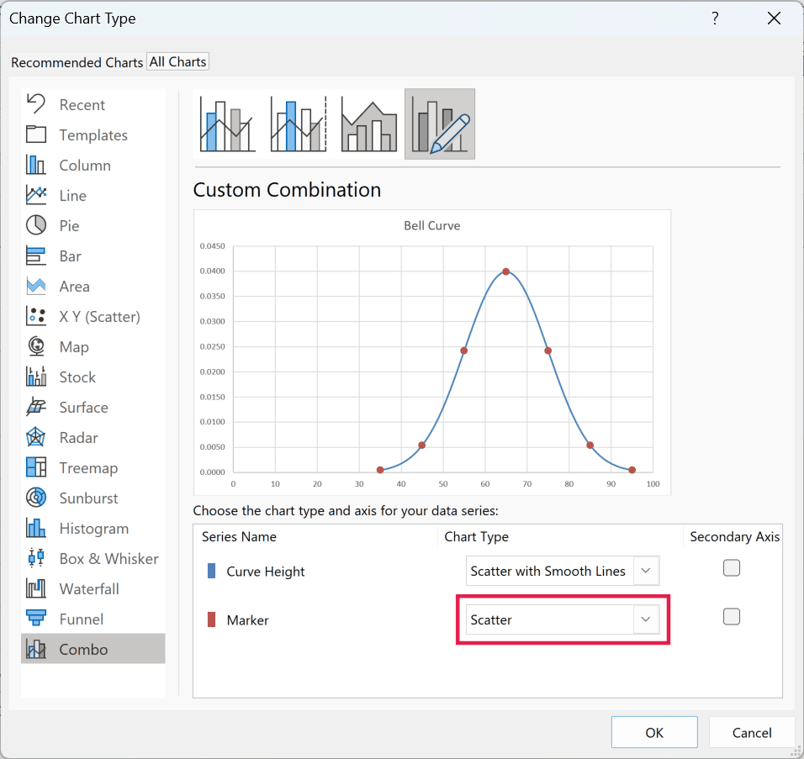Image resolution: width=804 pixels, height=759 pixels.
Task: Select the Stock chart icon
Action: pos(36,377)
